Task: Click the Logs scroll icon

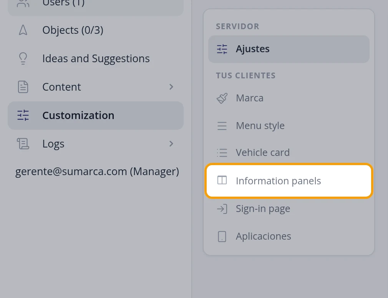Action: pyautogui.click(x=23, y=144)
